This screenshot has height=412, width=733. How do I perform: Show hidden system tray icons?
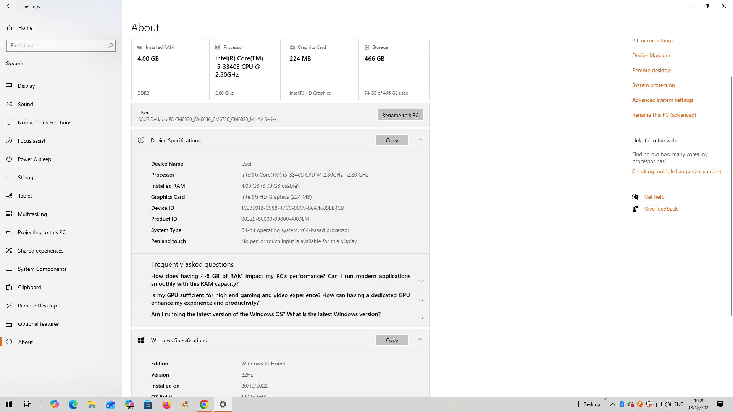pos(613,404)
